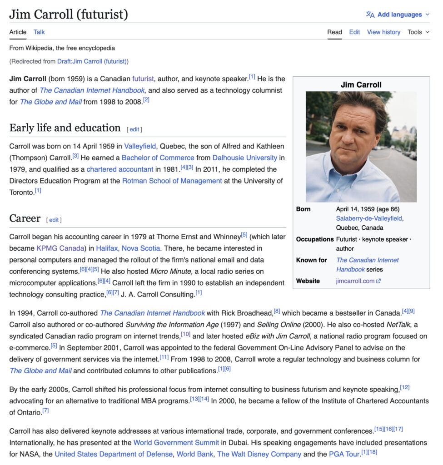This screenshot has width=443, height=465.
Task: Click the Edit tab at top
Action: pyautogui.click(x=354, y=32)
